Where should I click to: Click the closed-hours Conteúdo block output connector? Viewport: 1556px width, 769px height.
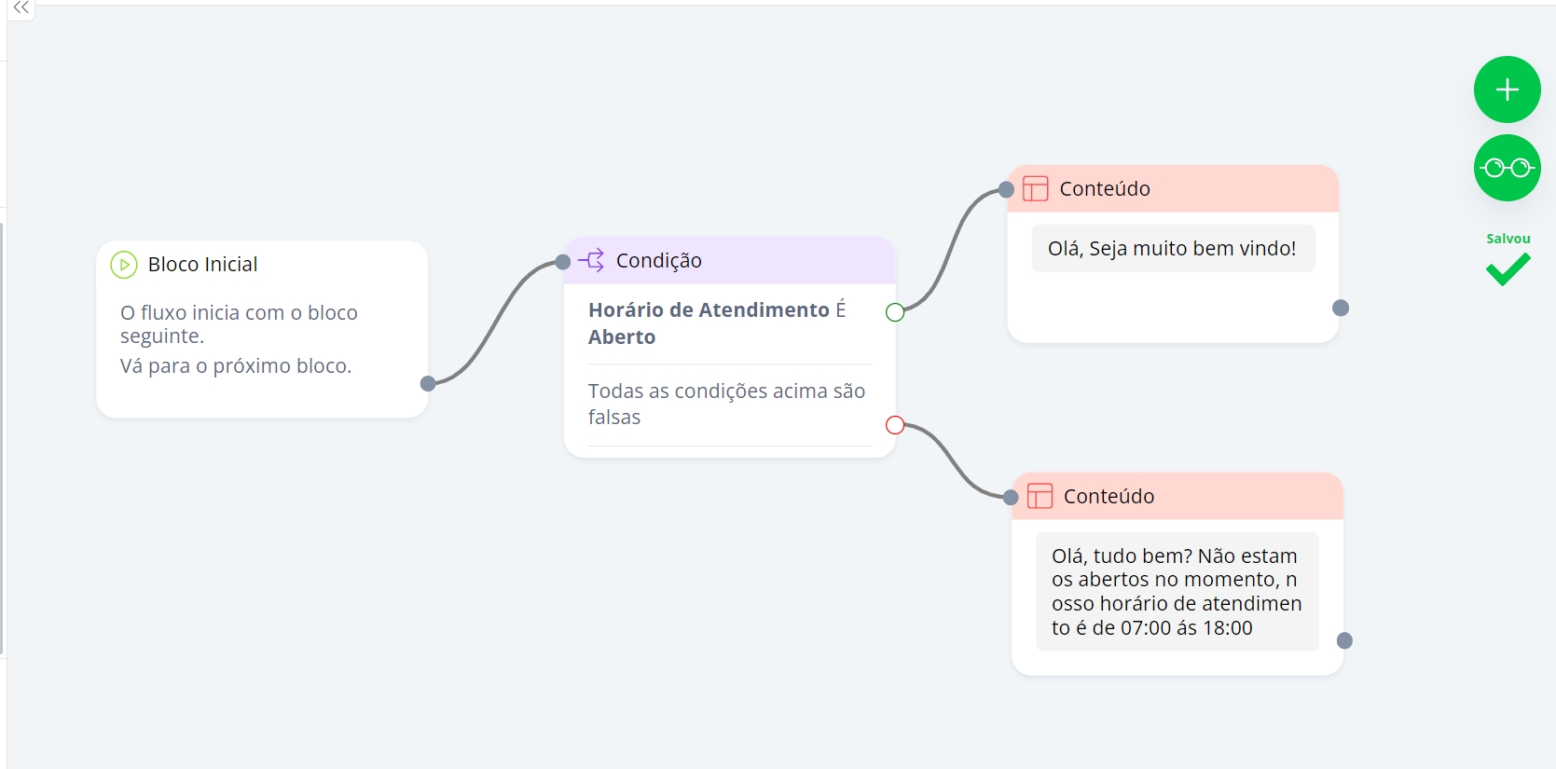pyautogui.click(x=1344, y=640)
